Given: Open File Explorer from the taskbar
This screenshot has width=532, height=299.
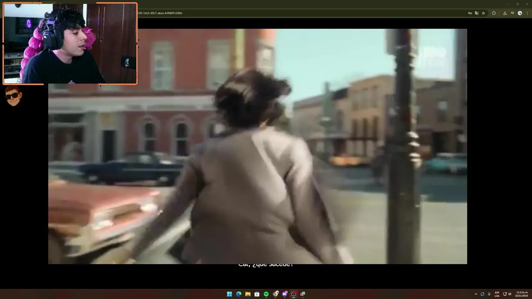Looking at the screenshot, I should click(x=248, y=294).
